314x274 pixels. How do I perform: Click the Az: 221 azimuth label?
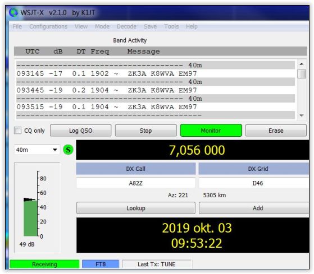click(178, 195)
